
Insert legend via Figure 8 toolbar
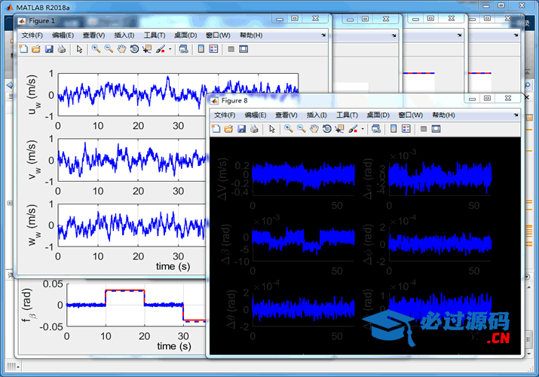[x=406, y=129]
